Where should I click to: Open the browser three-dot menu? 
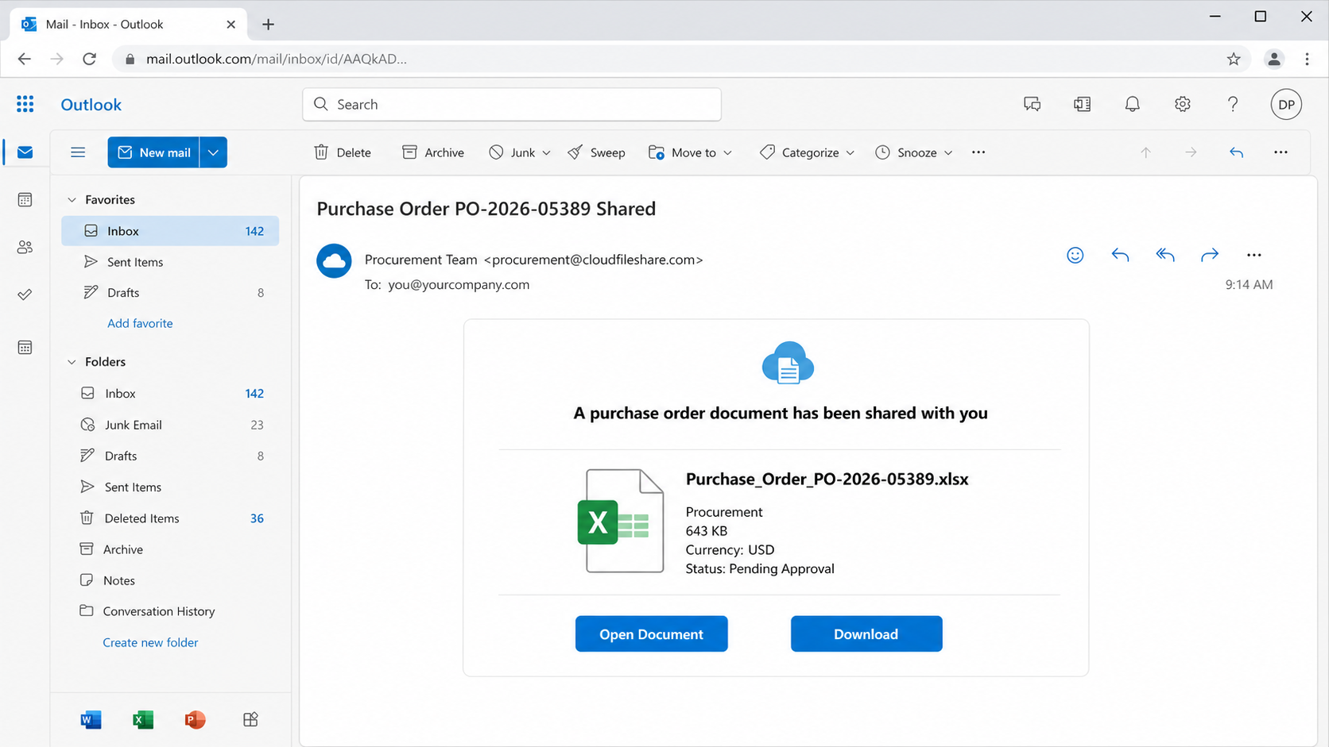tap(1307, 59)
